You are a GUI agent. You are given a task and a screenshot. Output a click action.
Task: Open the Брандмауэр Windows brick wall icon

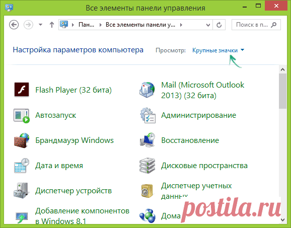tap(22, 140)
